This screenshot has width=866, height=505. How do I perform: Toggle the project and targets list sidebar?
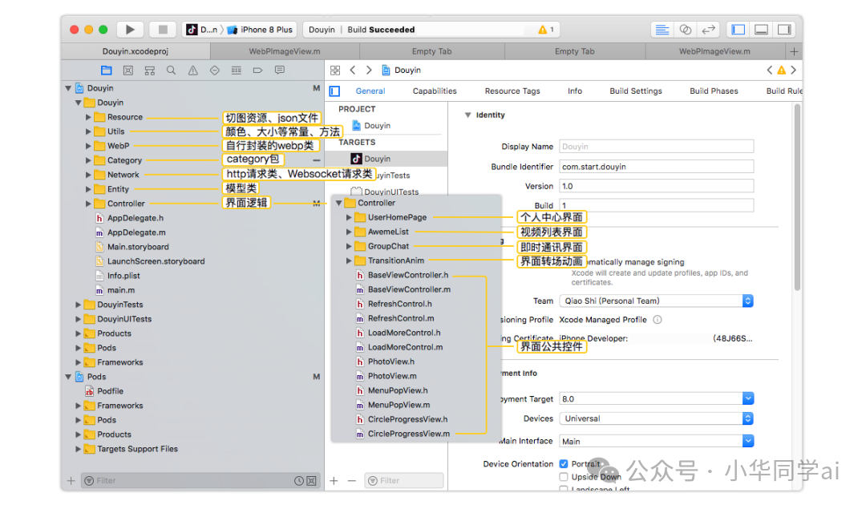(334, 91)
